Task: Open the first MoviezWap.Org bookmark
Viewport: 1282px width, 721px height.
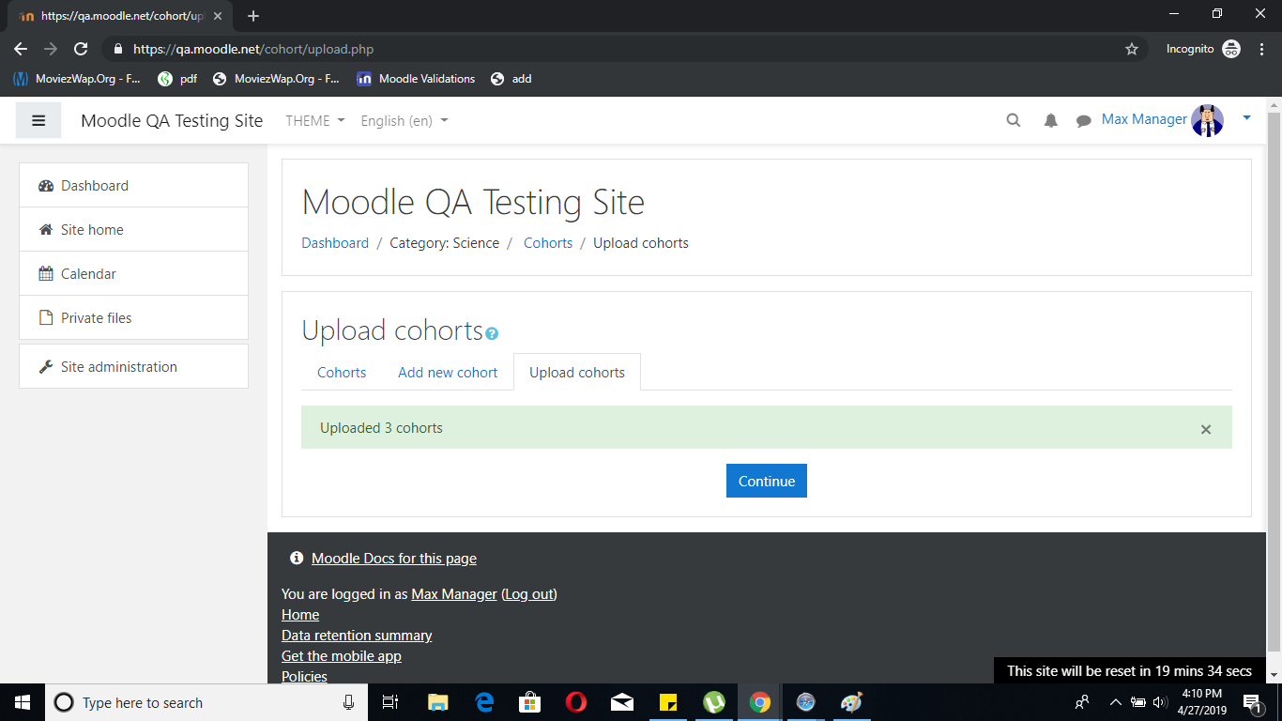Action: point(77,79)
